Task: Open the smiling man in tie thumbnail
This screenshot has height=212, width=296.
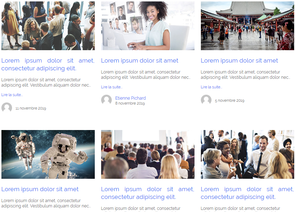Action: coord(247,154)
